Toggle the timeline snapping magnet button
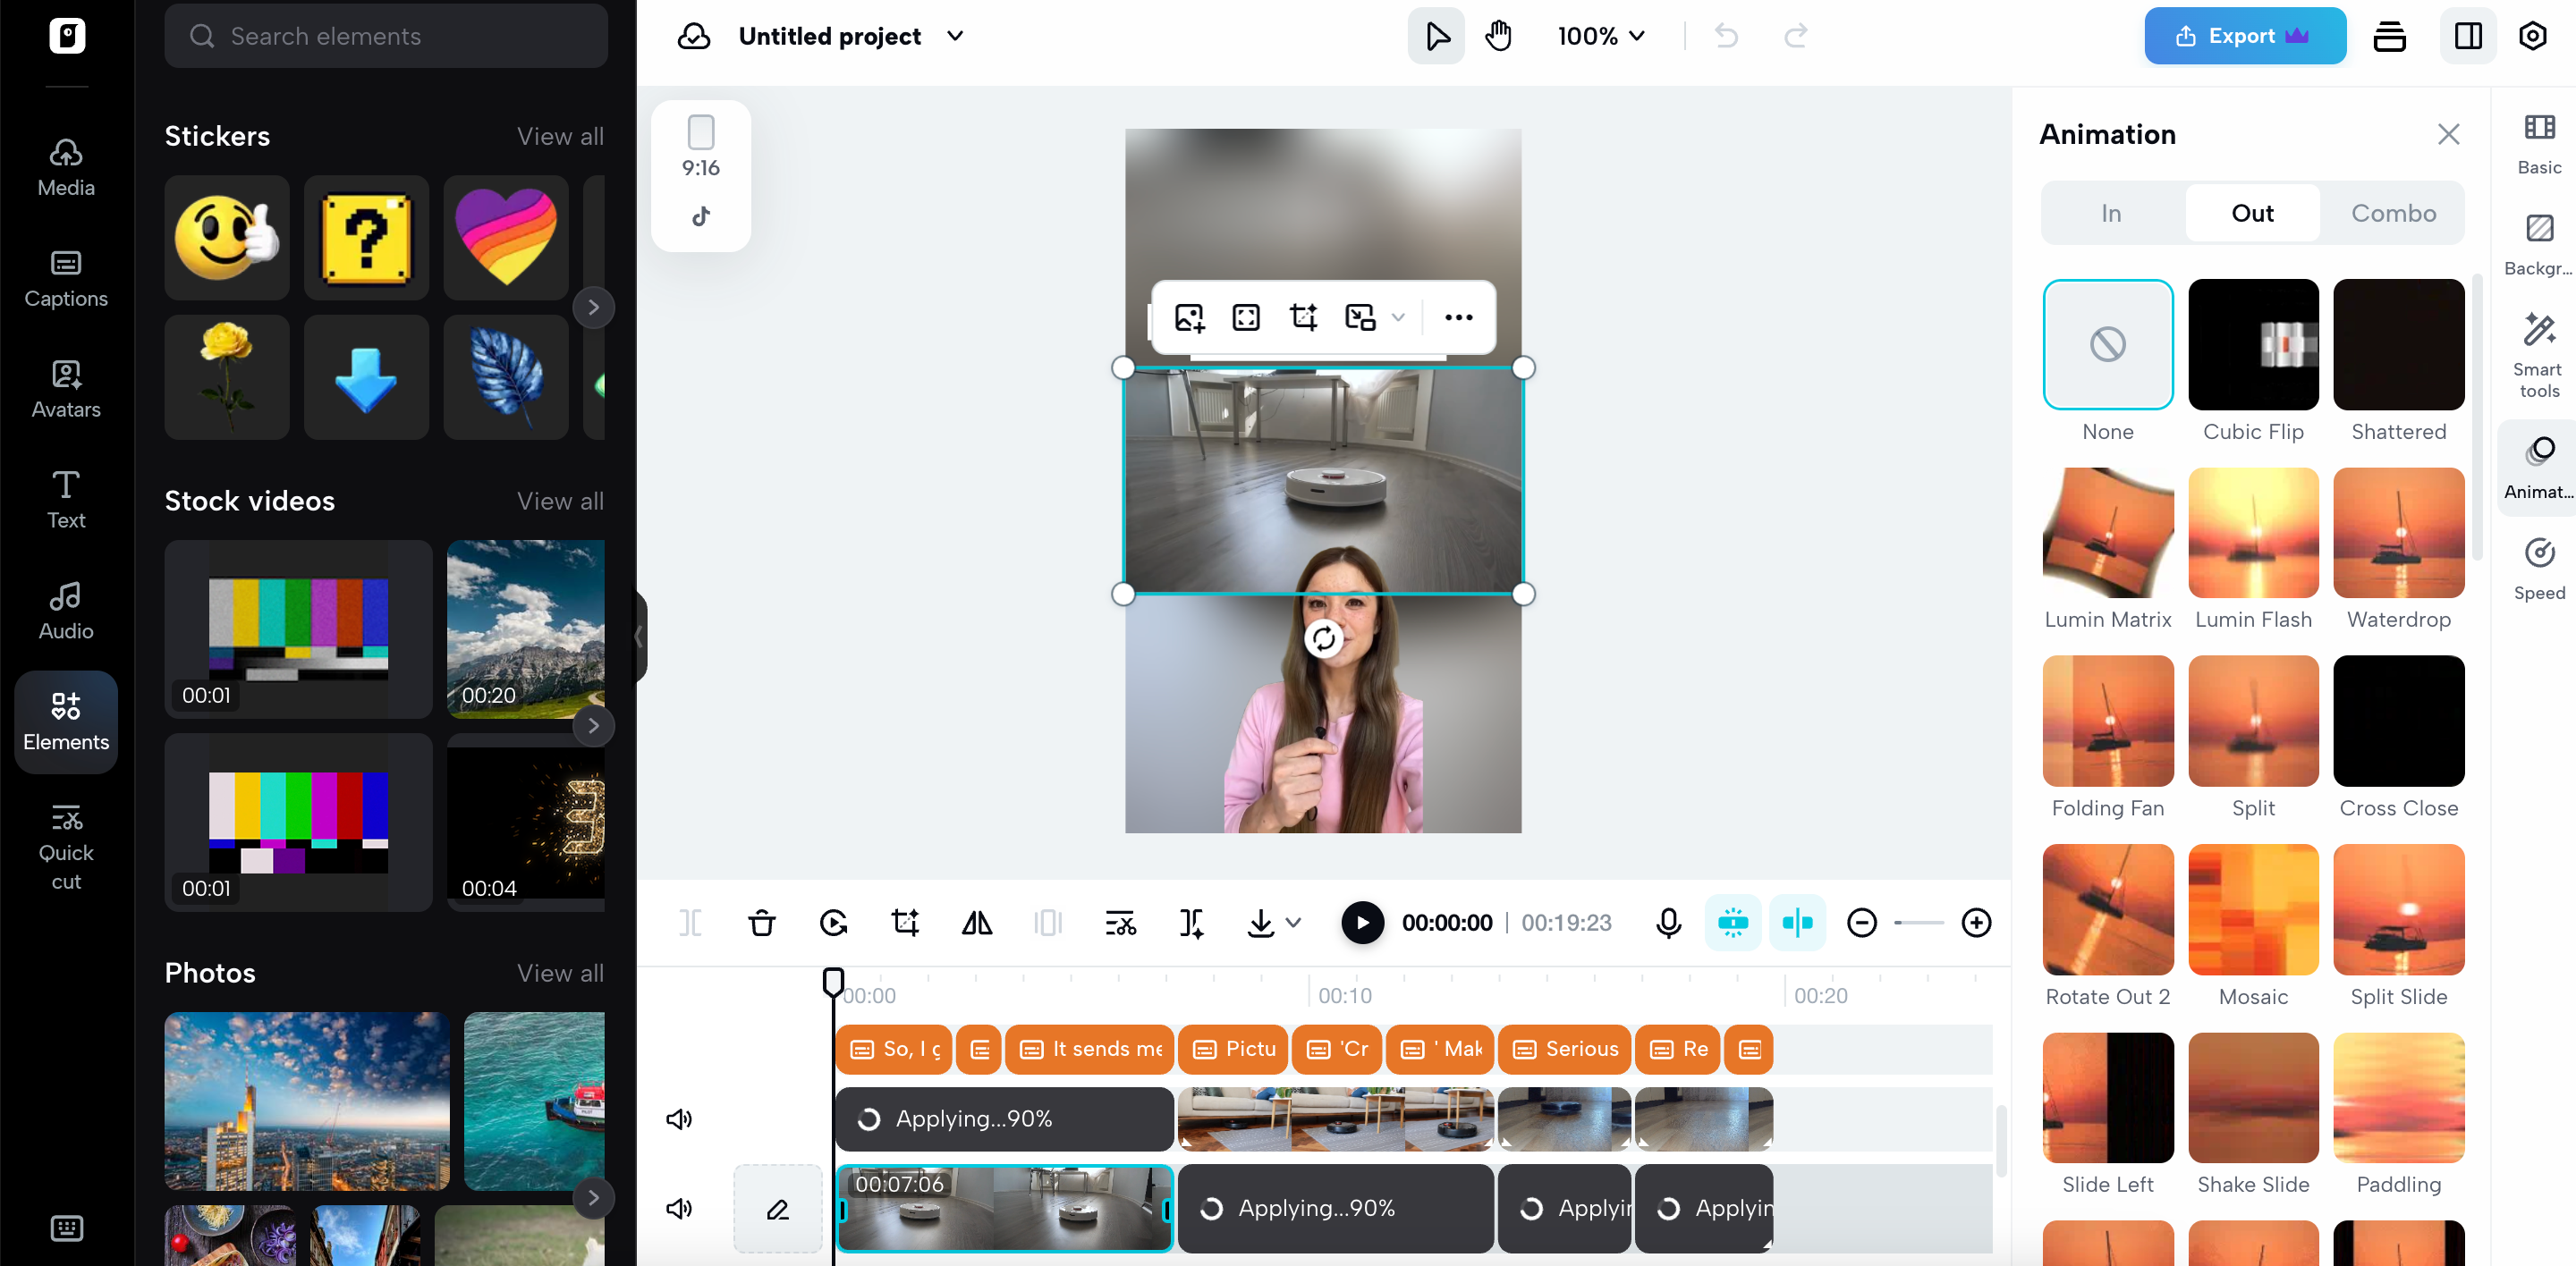 point(1733,923)
